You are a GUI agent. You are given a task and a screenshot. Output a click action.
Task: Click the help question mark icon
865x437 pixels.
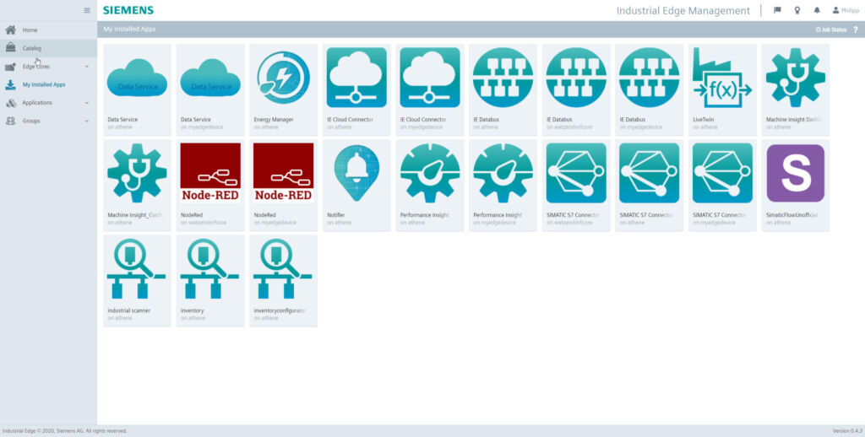tap(855, 30)
